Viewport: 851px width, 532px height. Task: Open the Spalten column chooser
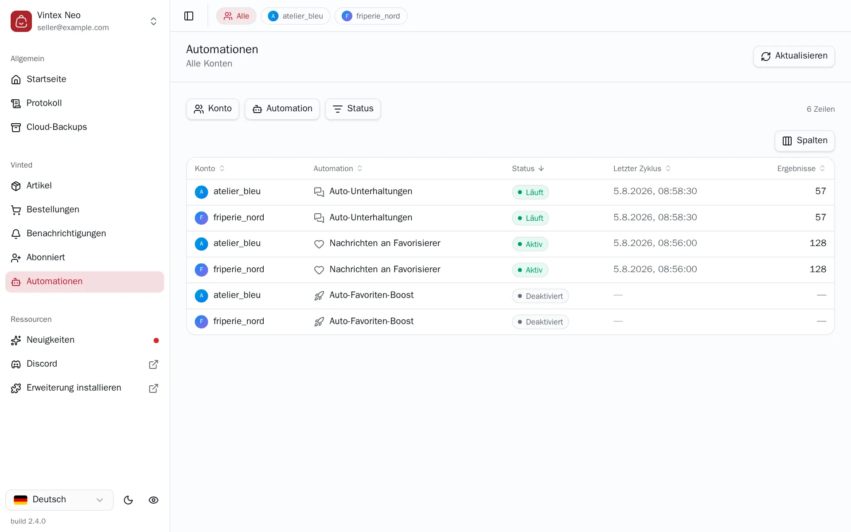(x=804, y=141)
